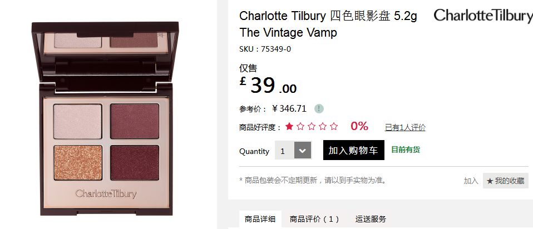Click the info icon beside the reference price
This screenshot has width=533, height=229.
click(x=319, y=109)
